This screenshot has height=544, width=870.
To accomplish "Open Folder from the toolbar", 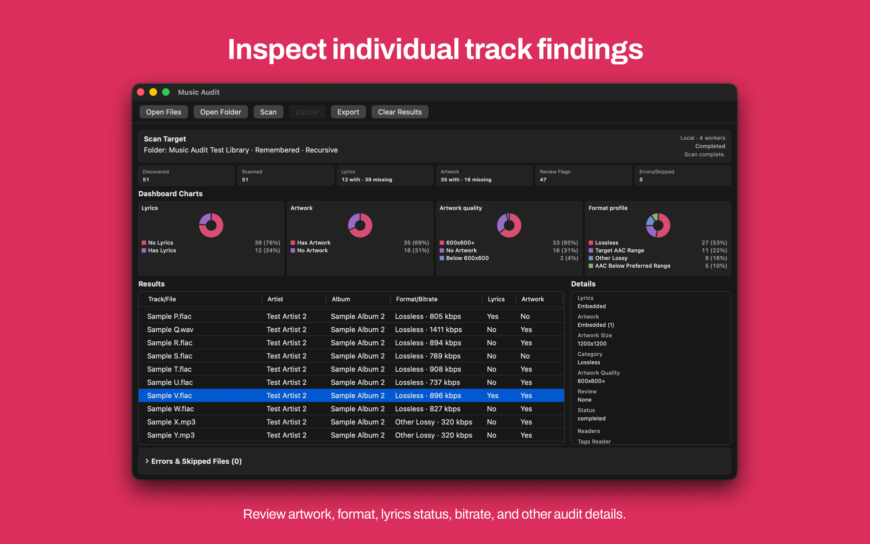I will click(221, 112).
